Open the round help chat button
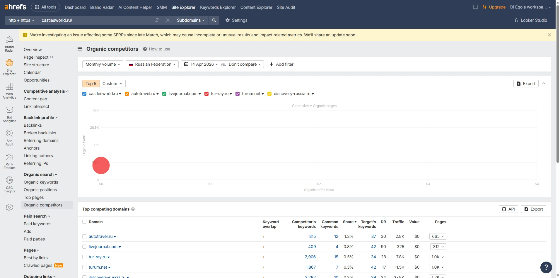This screenshot has width=560, height=278. point(546,267)
